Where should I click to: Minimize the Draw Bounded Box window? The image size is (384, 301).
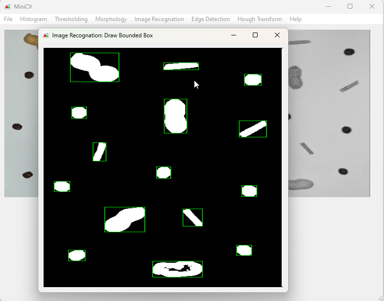(x=234, y=35)
